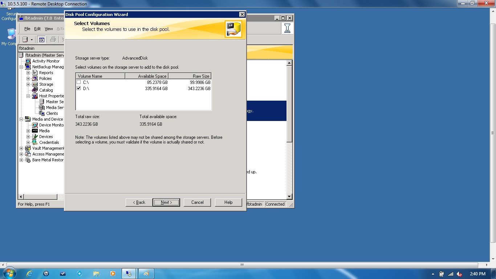This screenshot has width=496, height=279.
Task: Collapse the Media and Device Management node
Action: tap(21, 119)
